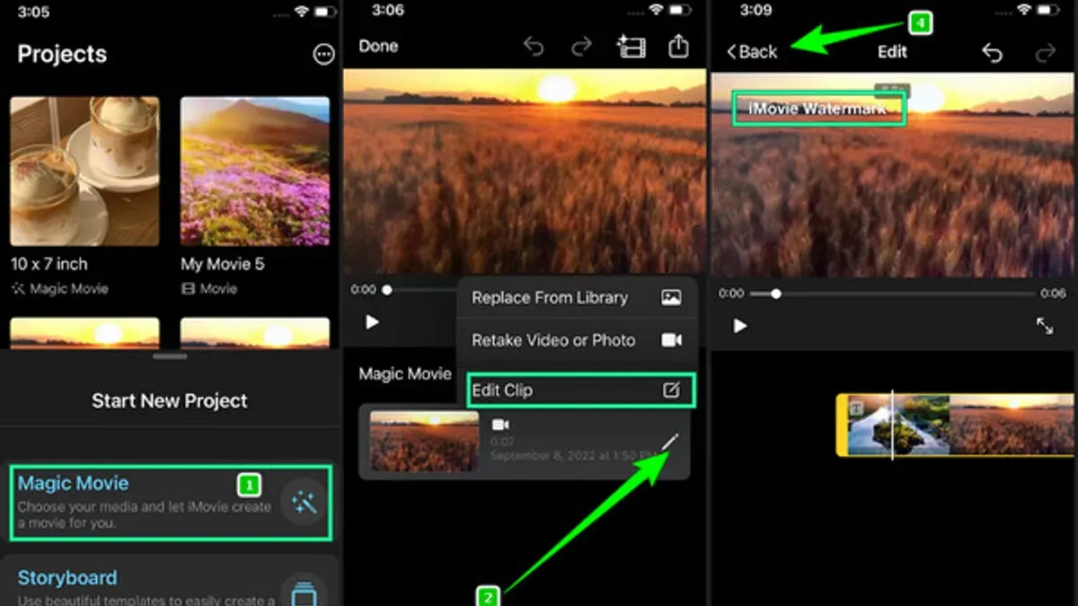Image resolution: width=1078 pixels, height=606 pixels.
Task: Tap the add media filmstrip icon
Action: (x=631, y=46)
